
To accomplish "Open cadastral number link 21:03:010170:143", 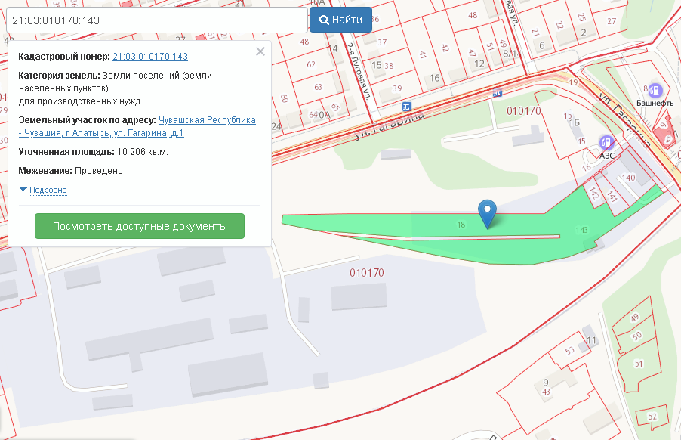I will point(149,57).
